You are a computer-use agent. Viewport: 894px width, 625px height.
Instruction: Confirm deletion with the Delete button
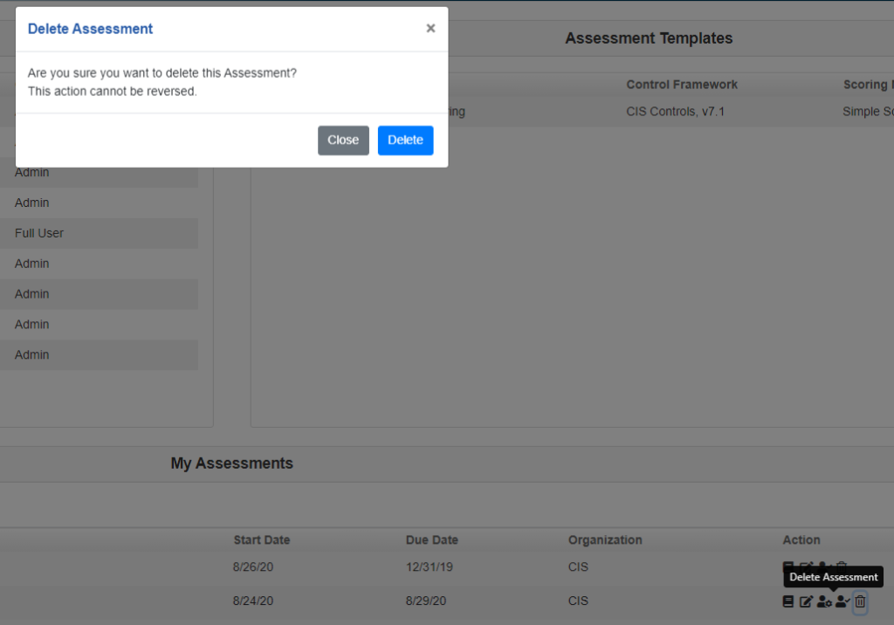coord(405,140)
